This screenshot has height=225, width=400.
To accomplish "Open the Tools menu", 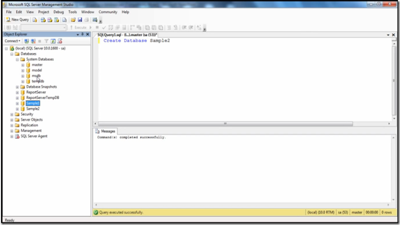I will pyautogui.click(x=72, y=12).
